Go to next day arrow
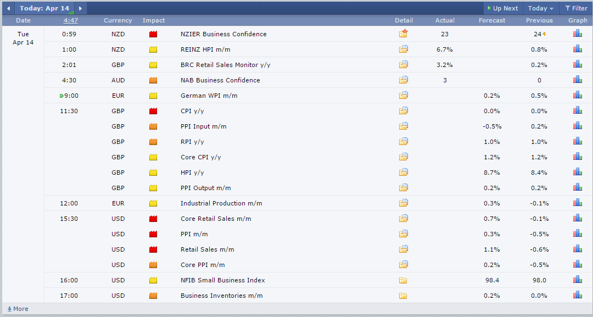Viewport: 593px width, 317px height. pyautogui.click(x=80, y=8)
